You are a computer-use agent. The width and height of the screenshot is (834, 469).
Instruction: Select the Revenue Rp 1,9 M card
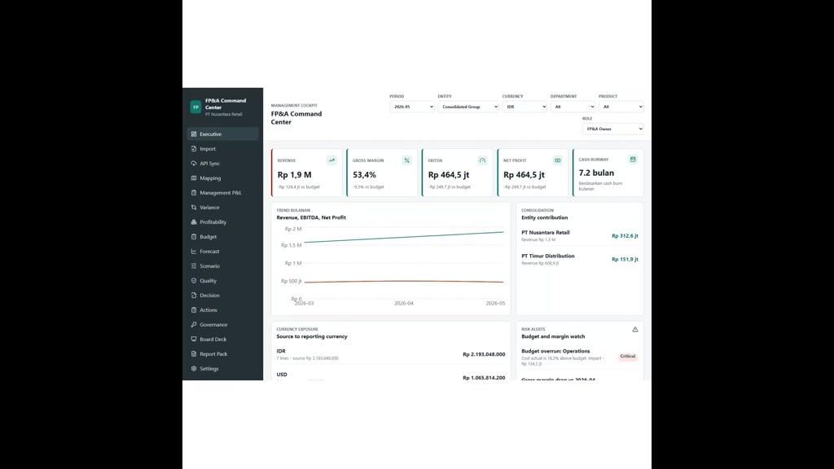(x=307, y=173)
